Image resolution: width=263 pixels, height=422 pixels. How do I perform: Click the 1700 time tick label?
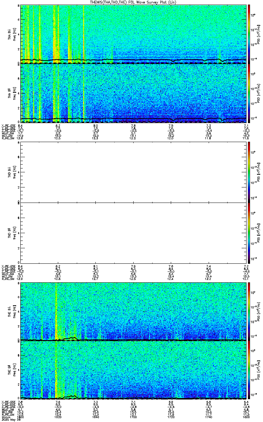133,417
